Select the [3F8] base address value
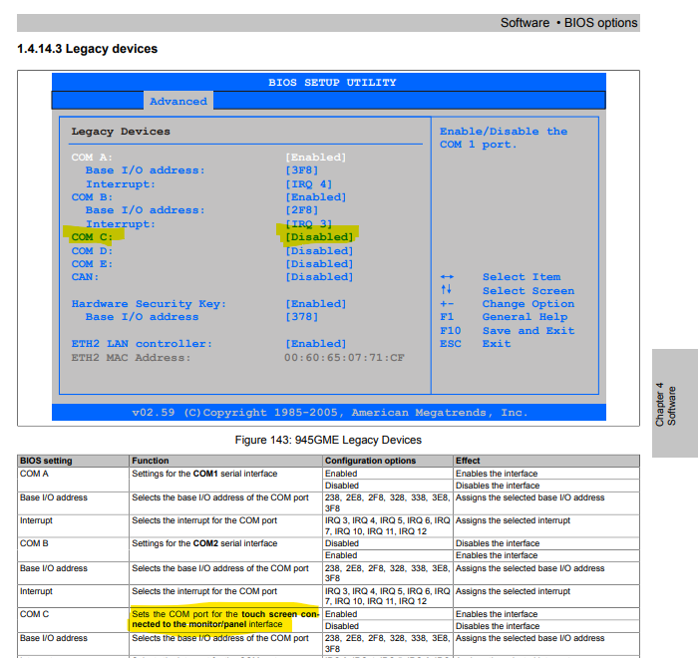This screenshot has height=658, width=698. point(302,170)
